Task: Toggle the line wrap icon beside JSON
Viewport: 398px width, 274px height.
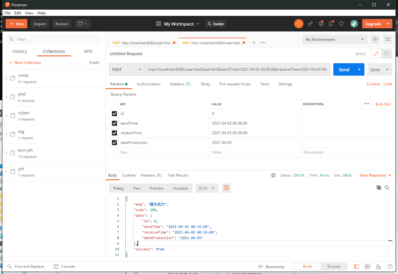Action: 226,188
